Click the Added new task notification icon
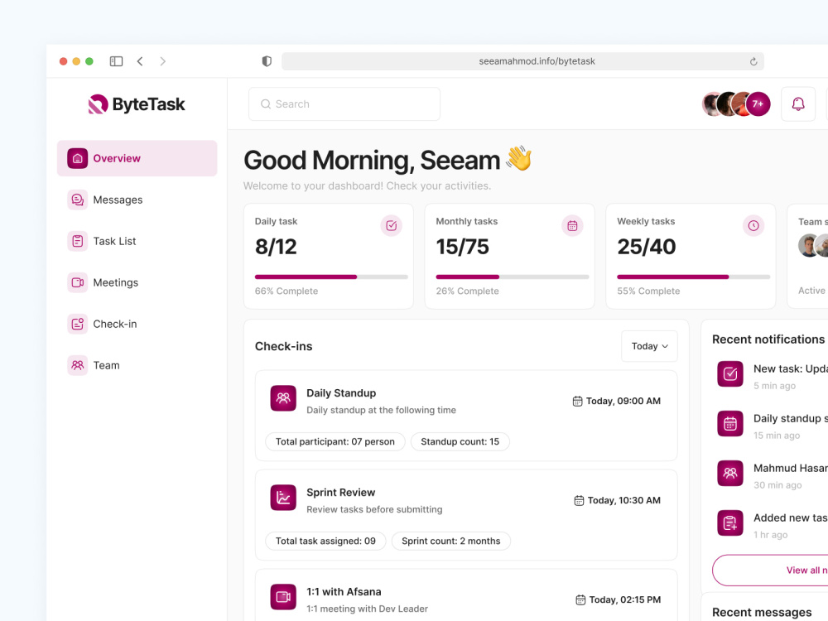This screenshot has height=621, width=828. (730, 522)
